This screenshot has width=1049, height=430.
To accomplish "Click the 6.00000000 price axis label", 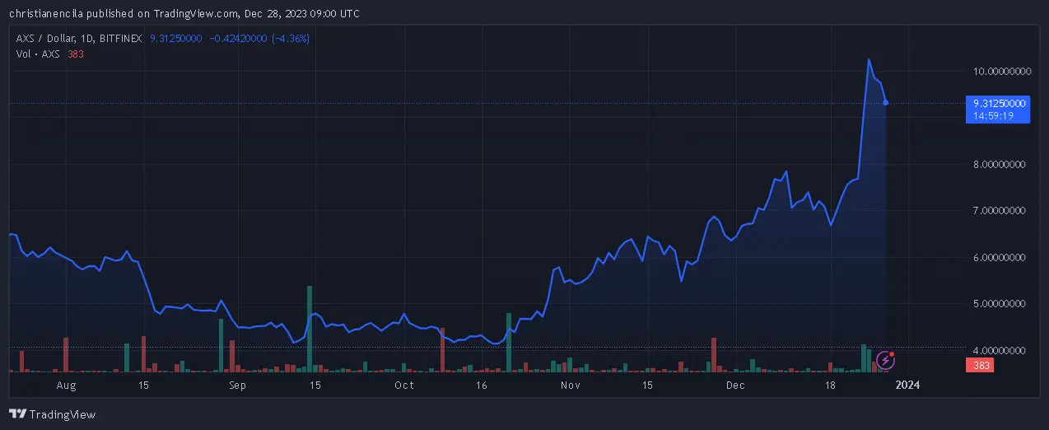I will [x=1001, y=258].
